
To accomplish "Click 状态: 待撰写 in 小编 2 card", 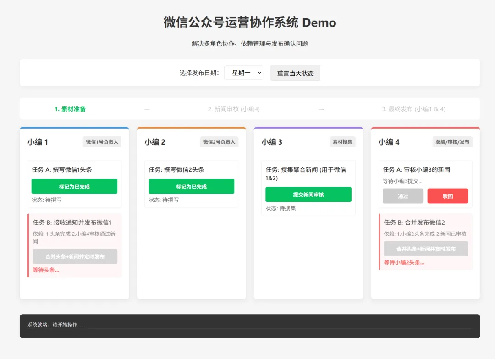I will [x=164, y=200].
